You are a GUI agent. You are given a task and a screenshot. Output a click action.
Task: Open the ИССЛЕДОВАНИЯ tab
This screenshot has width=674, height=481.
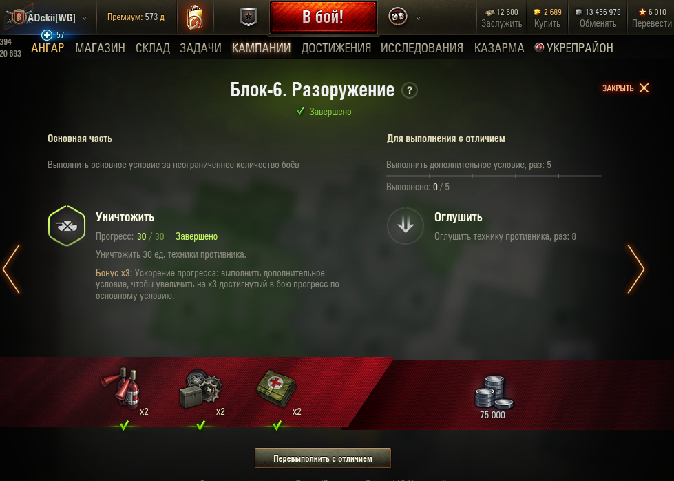(421, 48)
